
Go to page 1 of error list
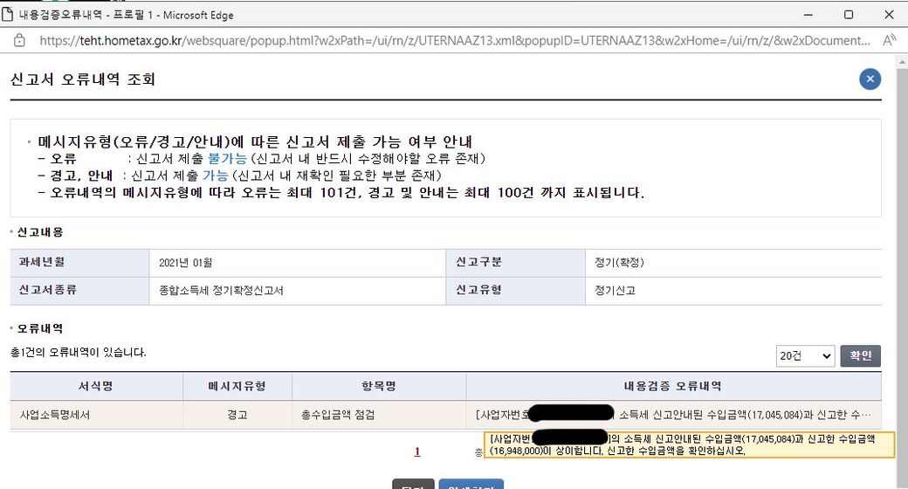pyautogui.click(x=417, y=451)
